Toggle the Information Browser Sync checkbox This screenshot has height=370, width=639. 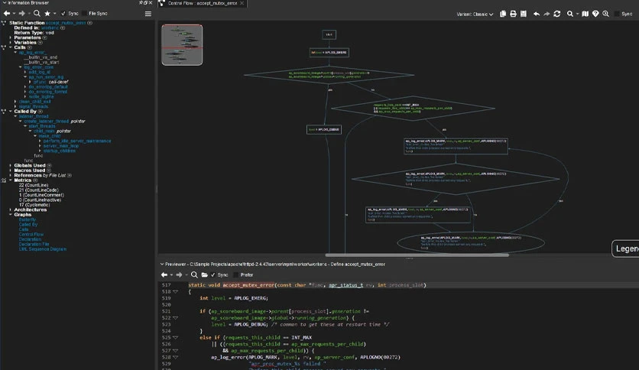pyautogui.click(x=63, y=14)
